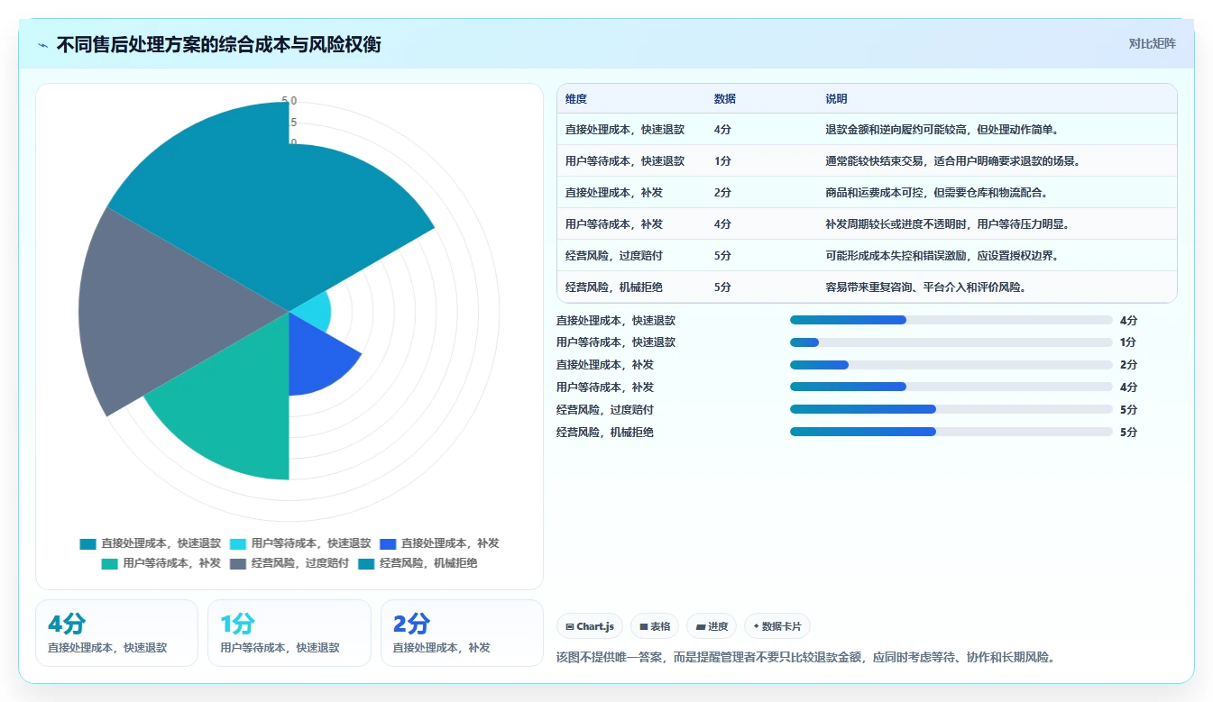Click table row cell 直接处理成本，快速退款

625,130
